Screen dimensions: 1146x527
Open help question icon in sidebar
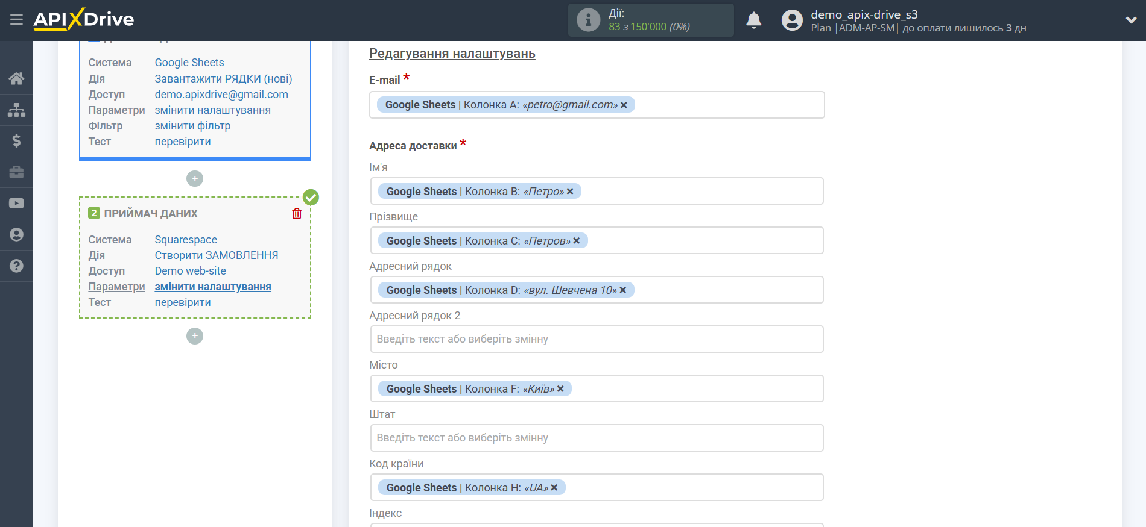(x=16, y=266)
